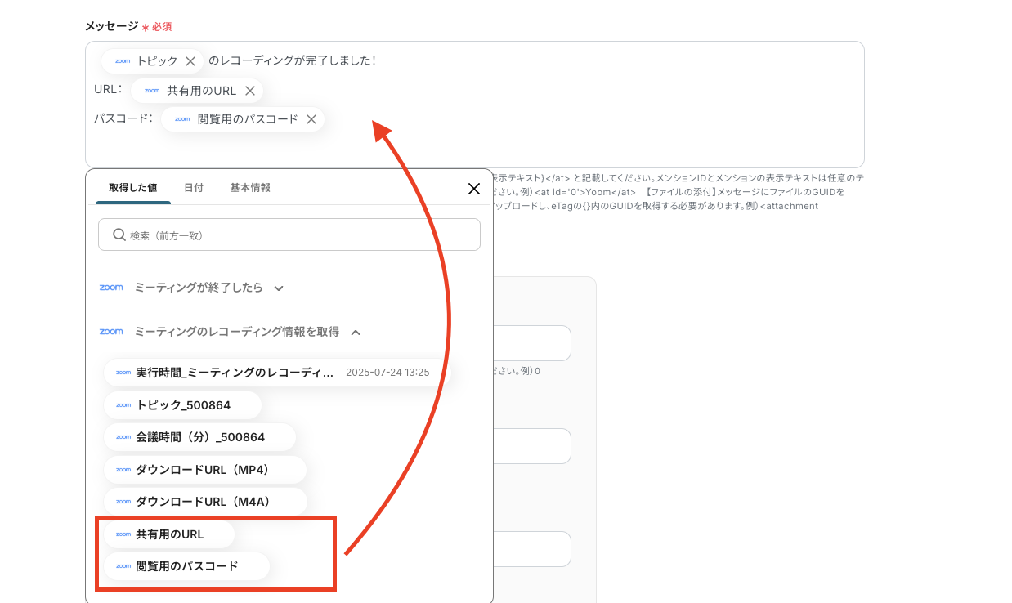Click the zoom badge on the 共有用のURL chip
The width and height of the screenshot is (1012, 603).
(x=151, y=91)
